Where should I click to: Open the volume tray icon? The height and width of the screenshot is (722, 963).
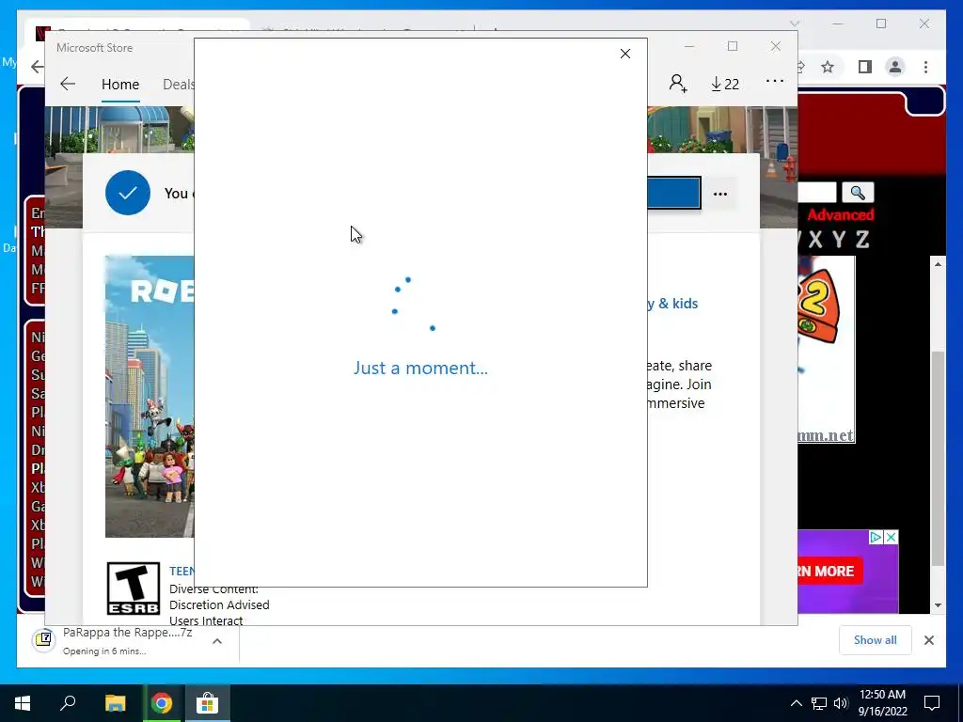(x=841, y=703)
